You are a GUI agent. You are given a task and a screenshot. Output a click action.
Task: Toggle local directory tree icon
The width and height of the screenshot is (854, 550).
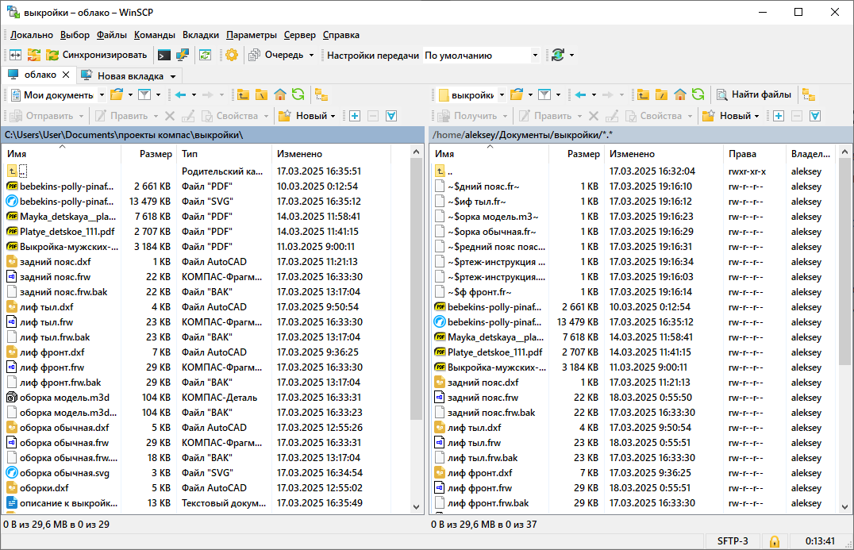click(x=321, y=94)
